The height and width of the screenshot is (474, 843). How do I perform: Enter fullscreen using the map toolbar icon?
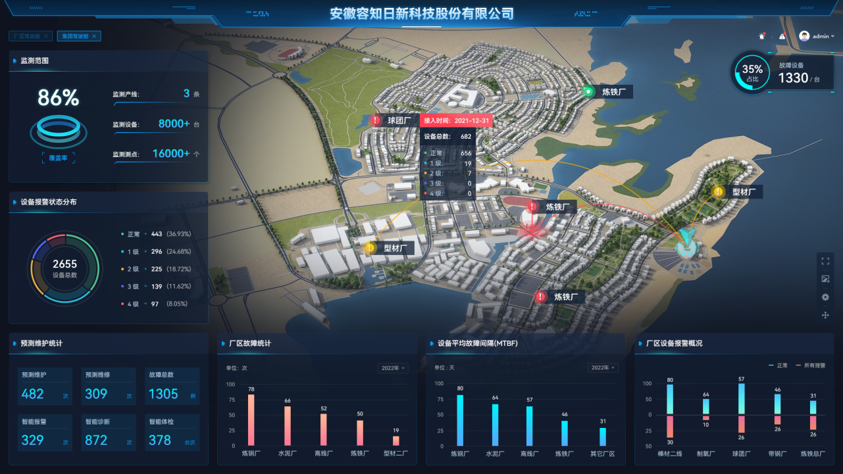[825, 261]
